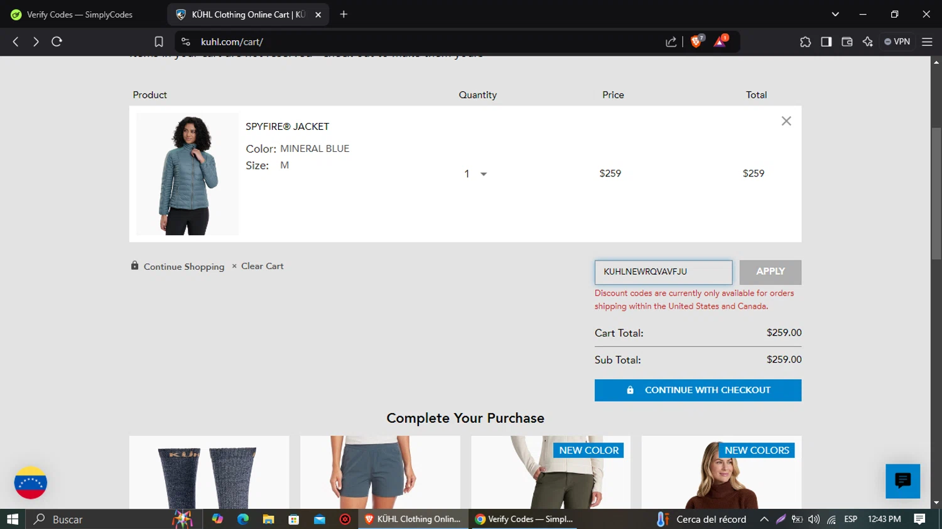Toggle the VPN button
This screenshot has width=942, height=529.
[x=897, y=41]
